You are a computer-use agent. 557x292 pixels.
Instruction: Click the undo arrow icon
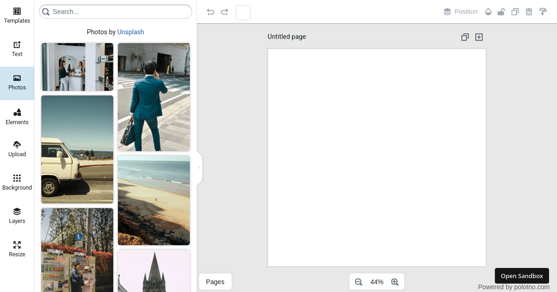tap(210, 12)
